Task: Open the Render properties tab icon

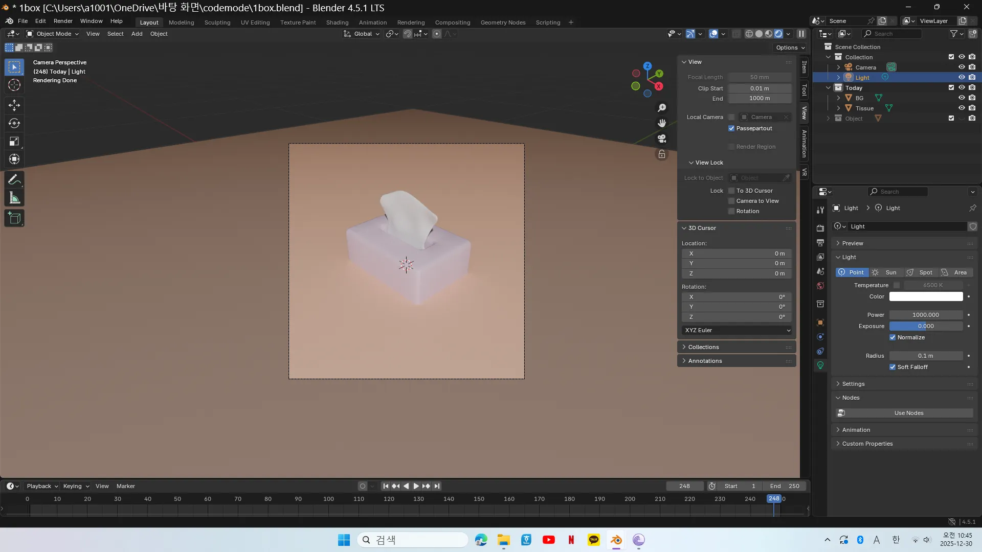Action: [820, 228]
